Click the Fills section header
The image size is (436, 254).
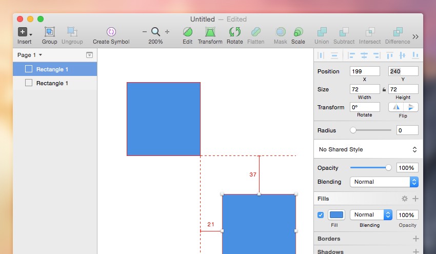click(x=323, y=199)
